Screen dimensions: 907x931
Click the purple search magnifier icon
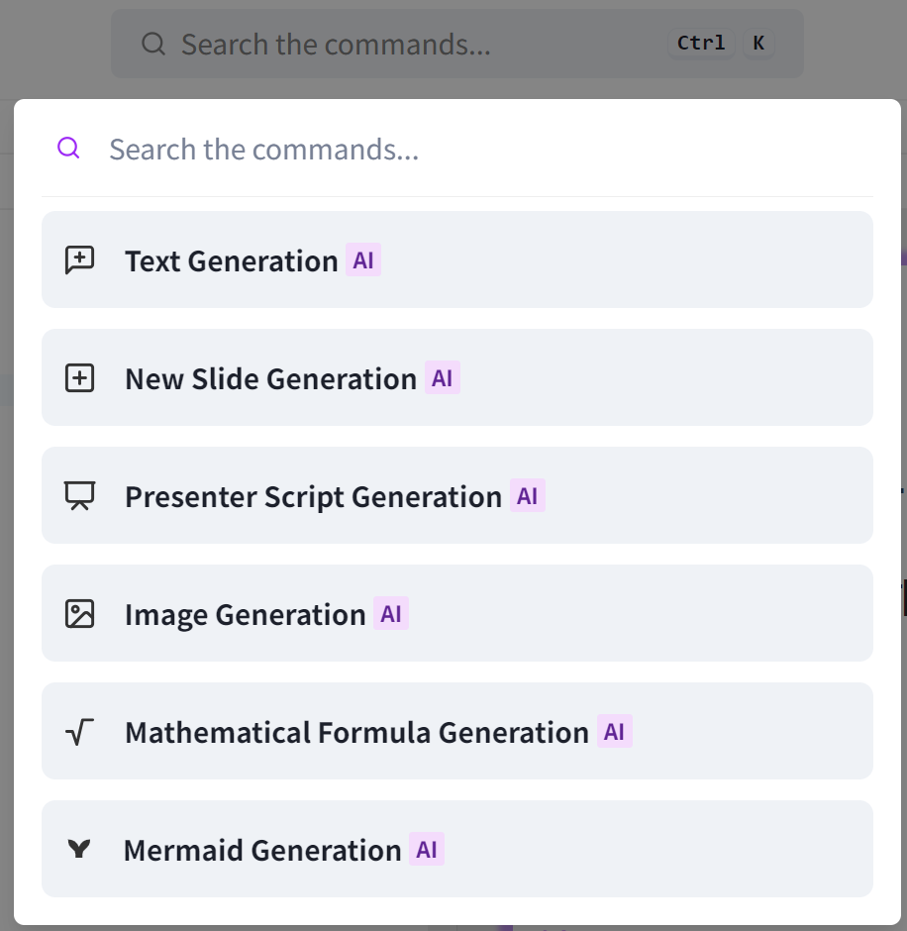coord(68,149)
